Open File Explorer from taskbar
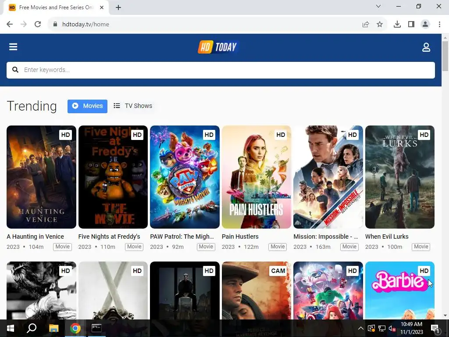Image resolution: width=449 pixels, height=337 pixels. [53, 328]
